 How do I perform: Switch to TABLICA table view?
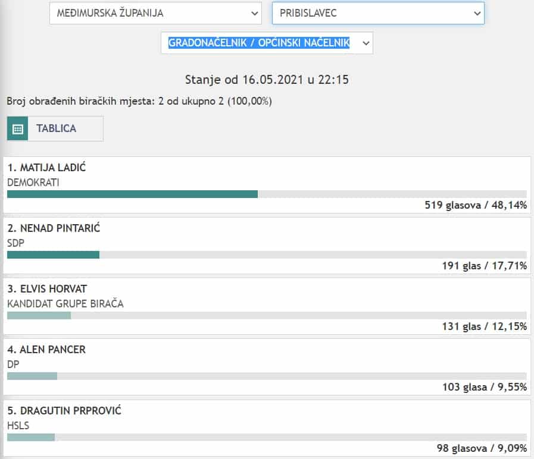click(56, 128)
